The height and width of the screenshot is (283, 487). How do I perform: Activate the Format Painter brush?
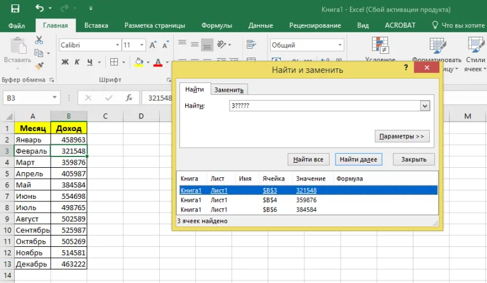pos(39,66)
